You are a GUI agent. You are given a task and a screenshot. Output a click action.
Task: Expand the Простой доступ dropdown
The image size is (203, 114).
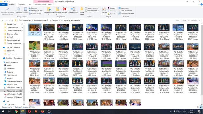click(x=92, y=11)
